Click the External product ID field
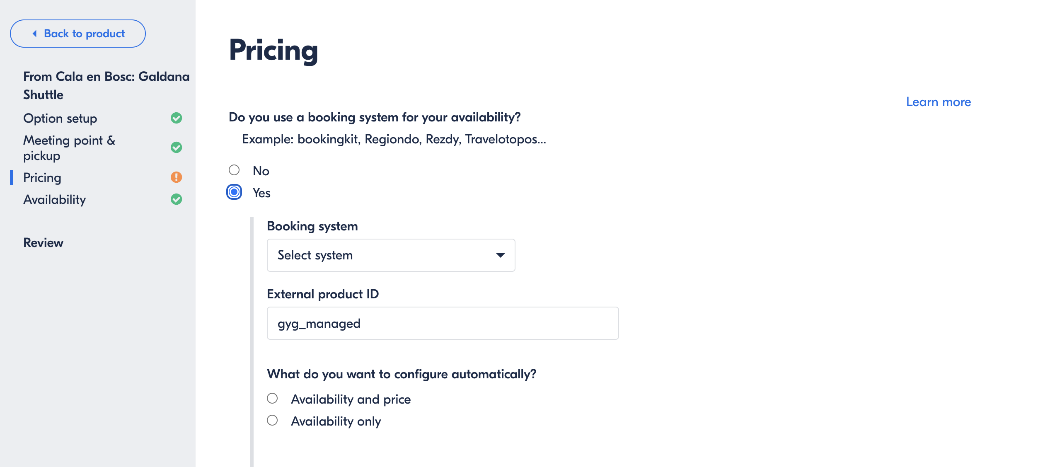Viewport: 1038px width, 467px height. coord(443,323)
